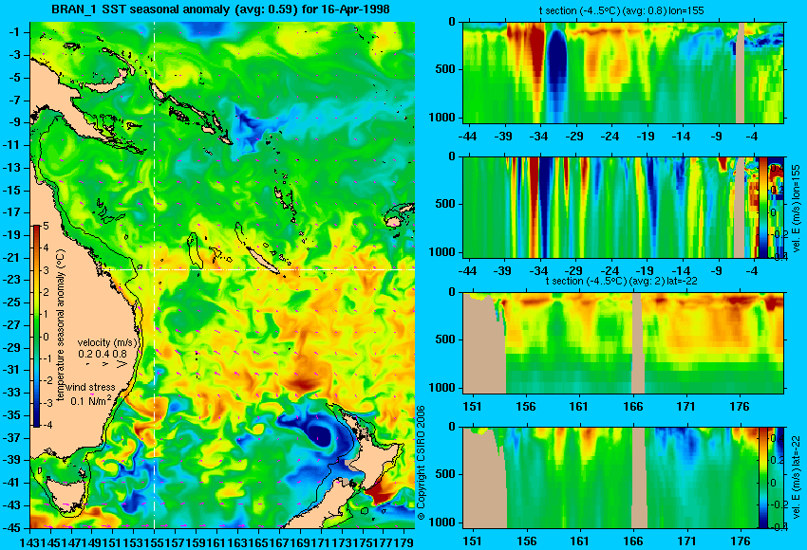Click the '© Copyright CSIRO 2006' text
The width and height of the screenshot is (807, 550).
[421, 463]
